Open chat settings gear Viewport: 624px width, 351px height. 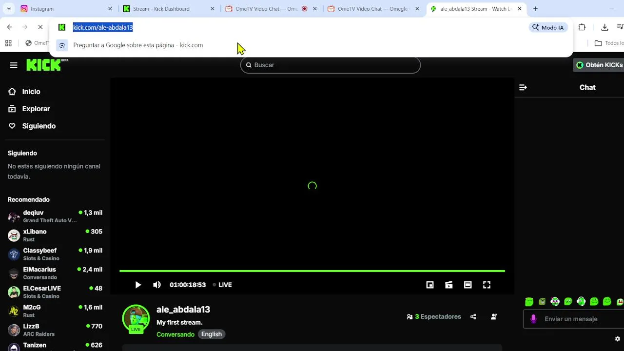point(618,339)
